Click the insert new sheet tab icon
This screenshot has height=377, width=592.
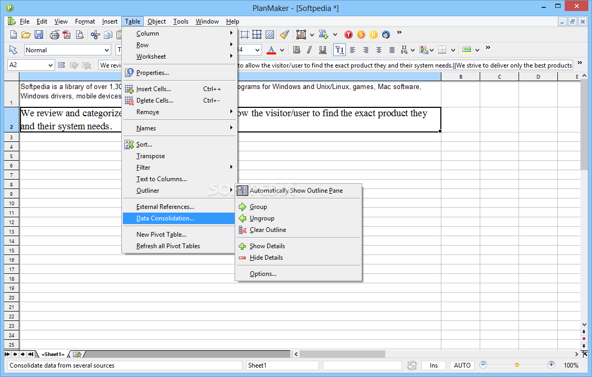pyautogui.click(x=77, y=354)
